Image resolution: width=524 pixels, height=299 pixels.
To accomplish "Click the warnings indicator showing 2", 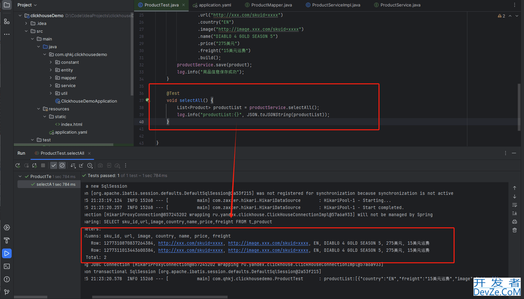I will click(x=501, y=16).
